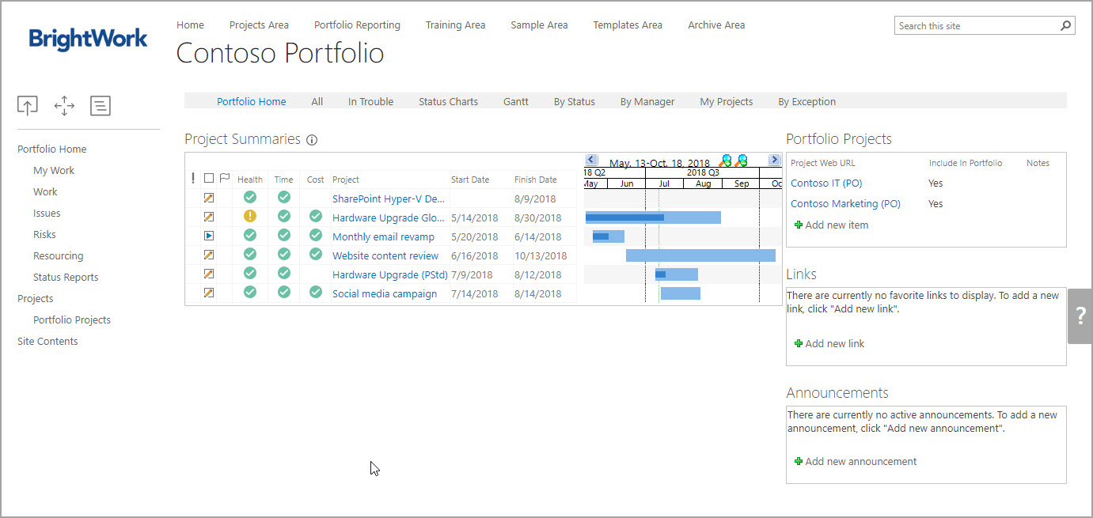This screenshot has height=518, width=1093.
Task: Click the Gantt bar for Social media campaign
Action: [681, 293]
